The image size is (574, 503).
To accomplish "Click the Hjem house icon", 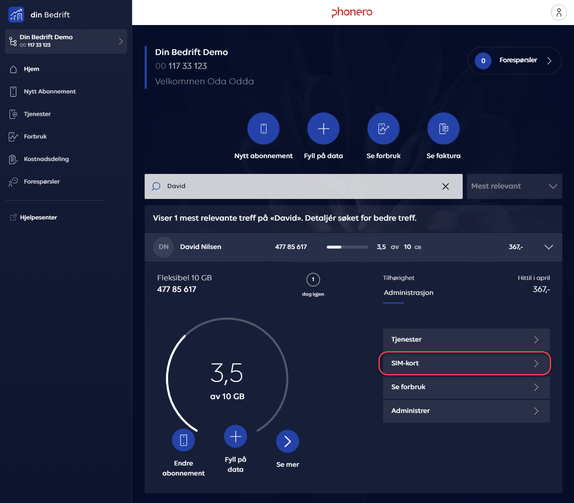I will coord(13,69).
